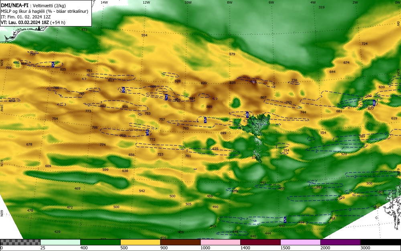This screenshot has width=401, height=251.
Task: Click the map value '773'
Action: point(88,111)
